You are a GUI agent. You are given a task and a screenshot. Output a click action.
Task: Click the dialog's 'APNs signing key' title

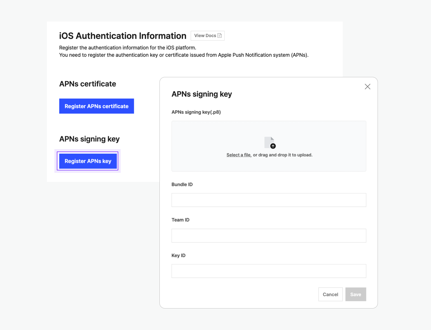pyautogui.click(x=201, y=94)
